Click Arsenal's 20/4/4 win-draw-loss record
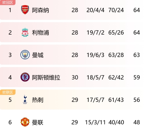The width and height of the screenshot is (145, 130). 96,10
